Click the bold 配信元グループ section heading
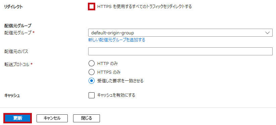This screenshot has width=276, height=125. pos(18,26)
